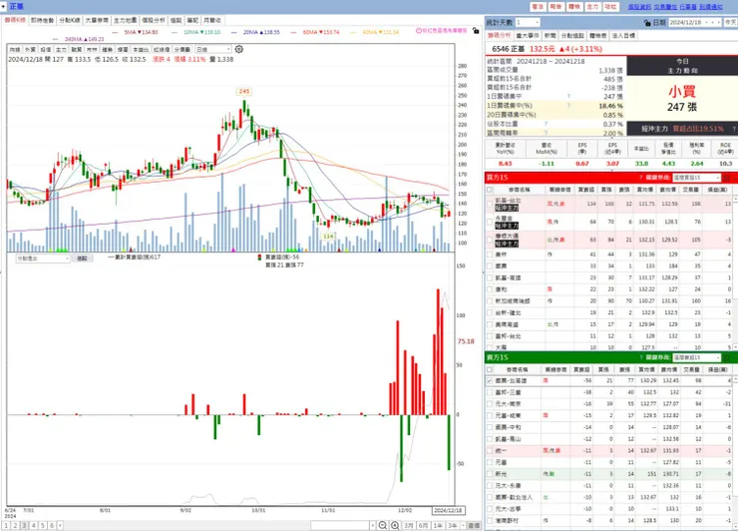Open the 重大事件 tab in right panel

[x=528, y=35]
